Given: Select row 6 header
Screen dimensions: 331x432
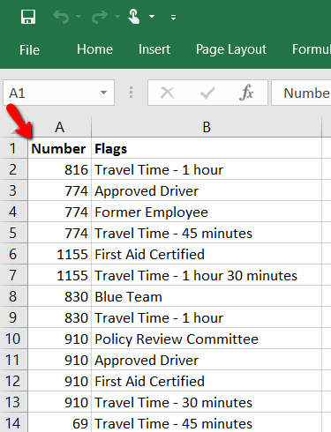Looking at the screenshot, I should (14, 254).
